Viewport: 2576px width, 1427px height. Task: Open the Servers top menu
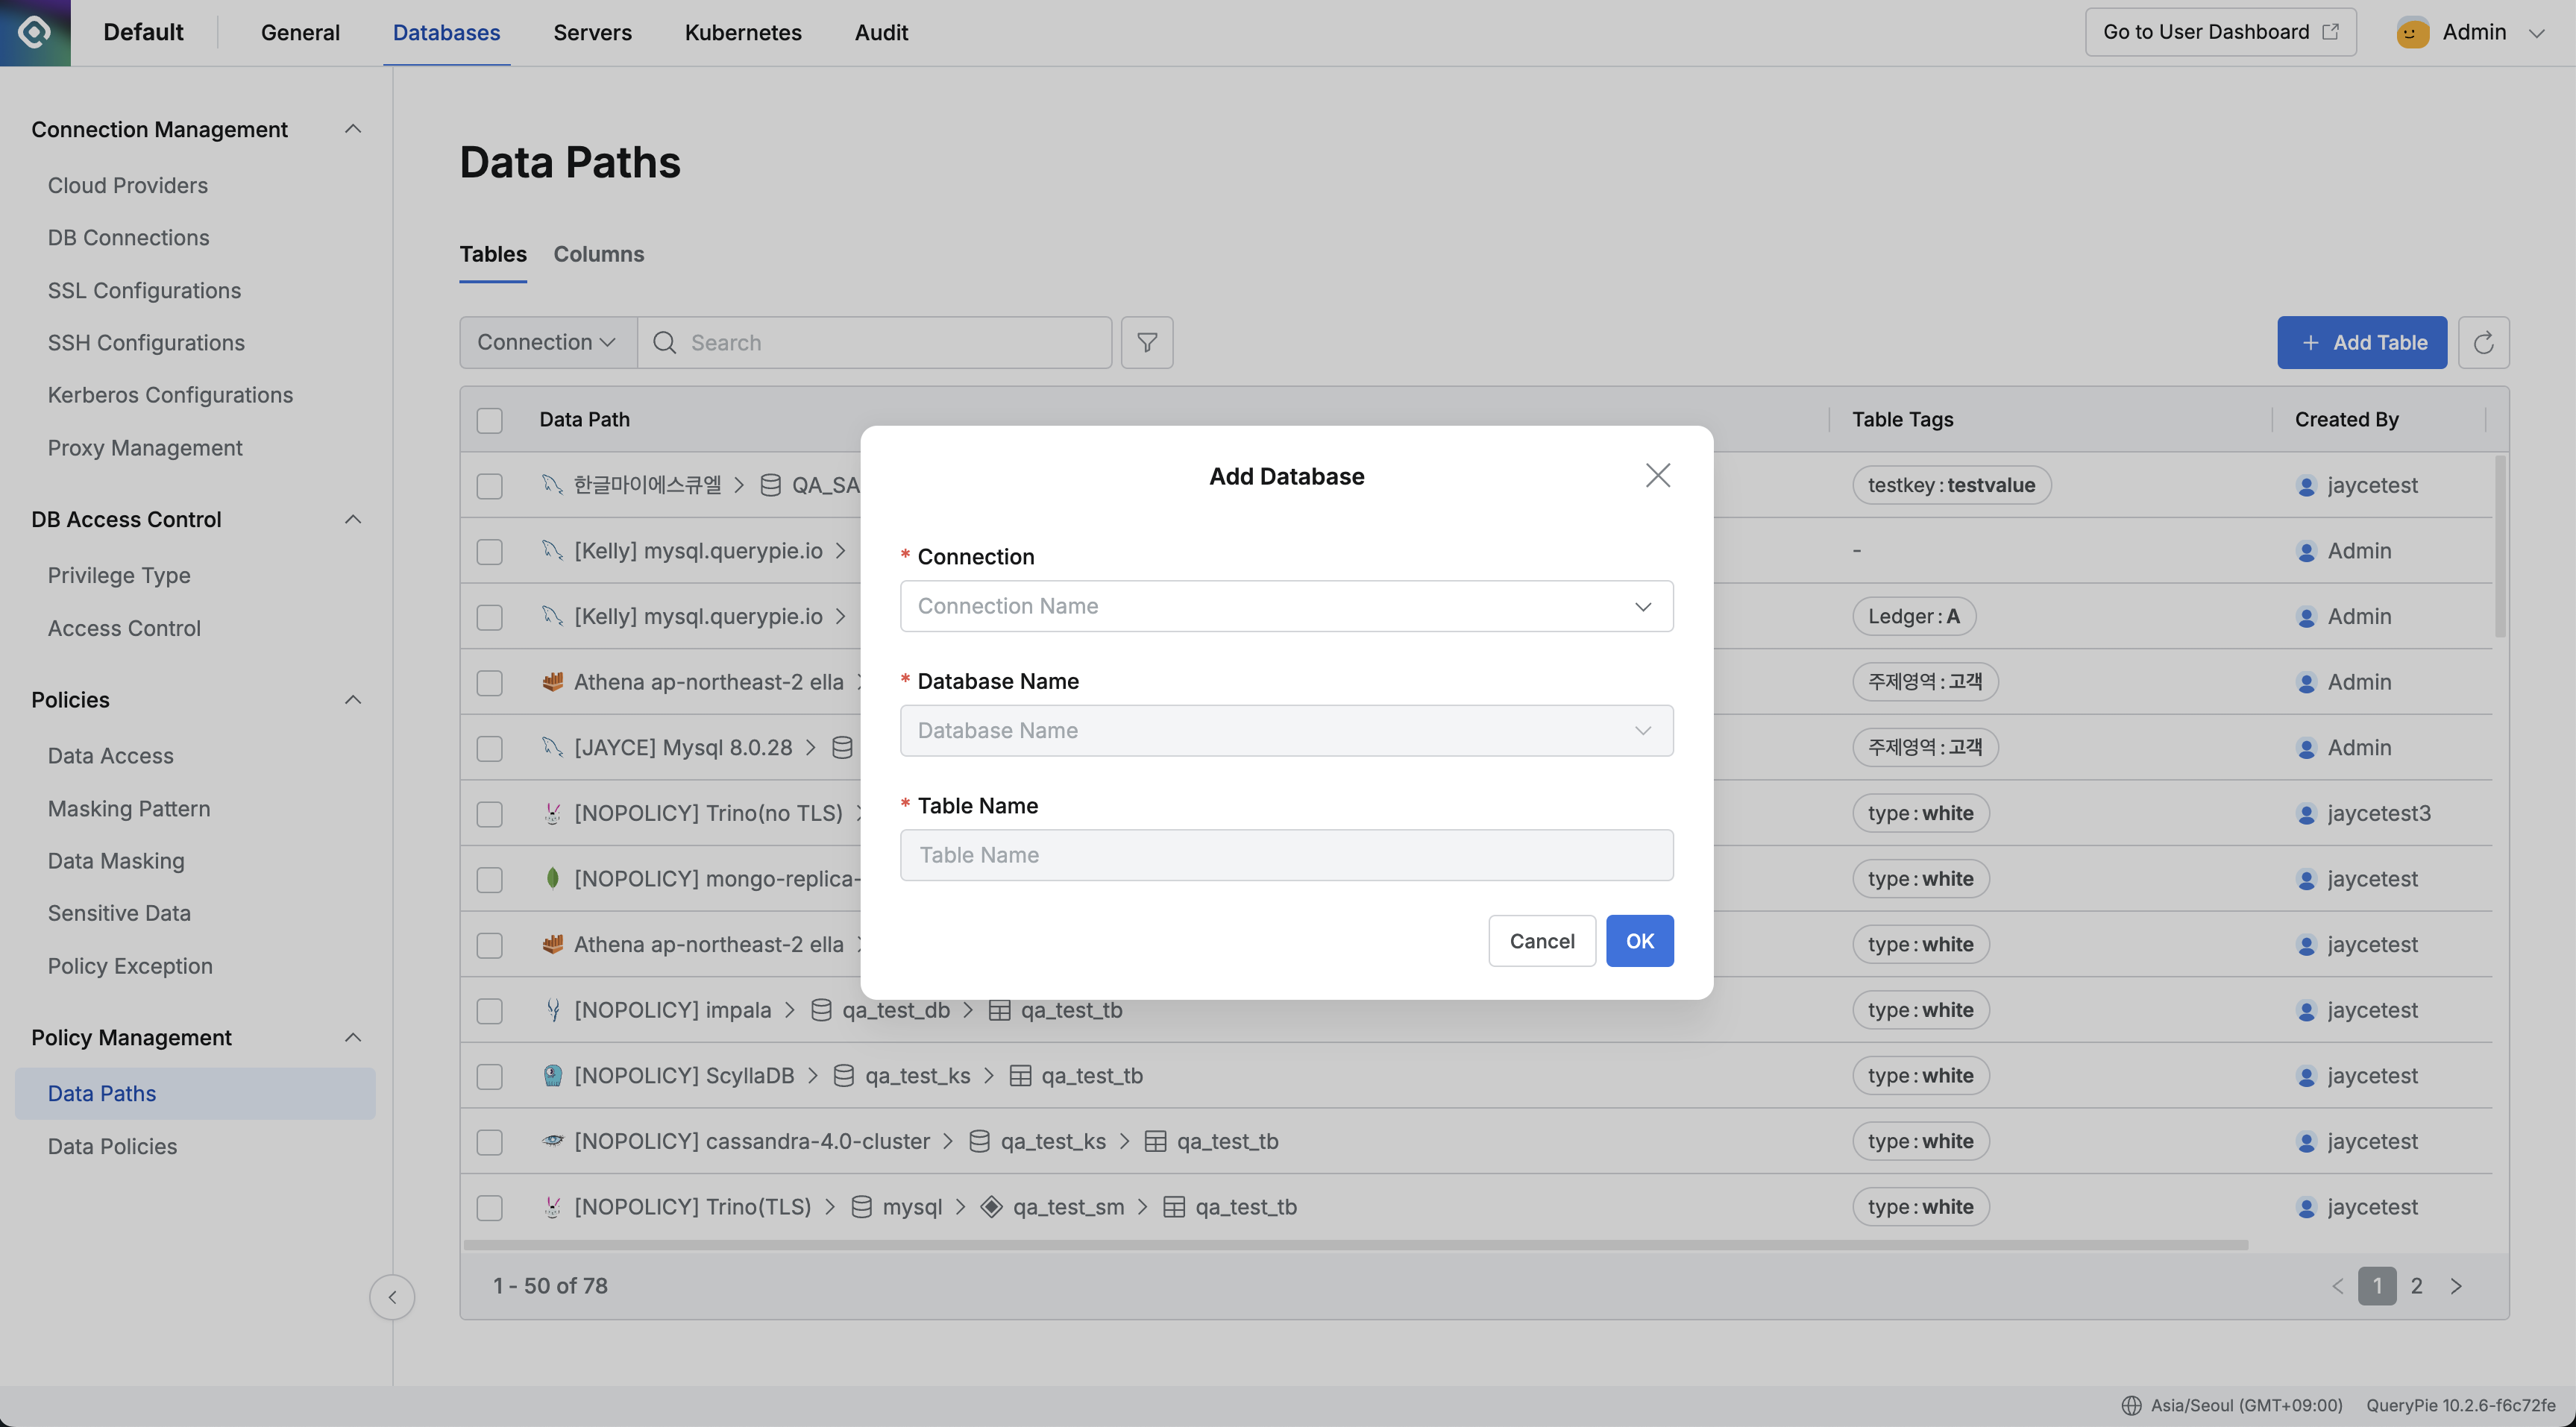point(592,32)
